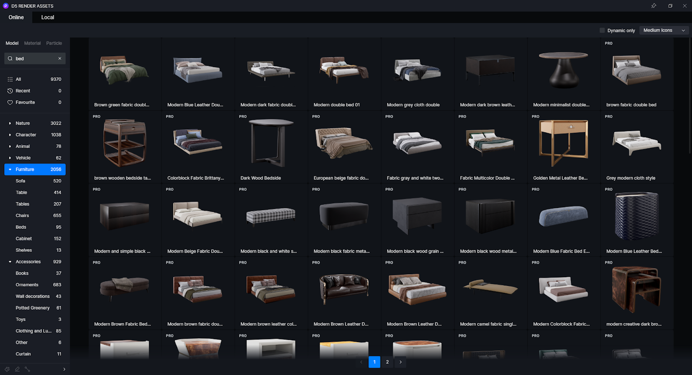
Task: Show Favourite assets
Action: (35, 103)
